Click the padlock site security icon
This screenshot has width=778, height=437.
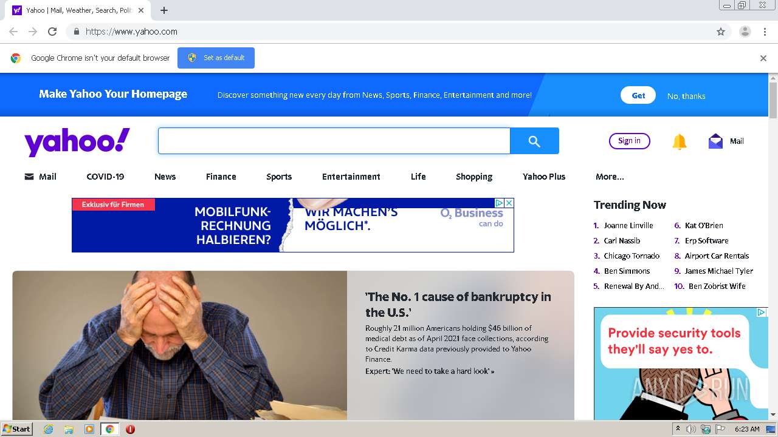[76, 32]
